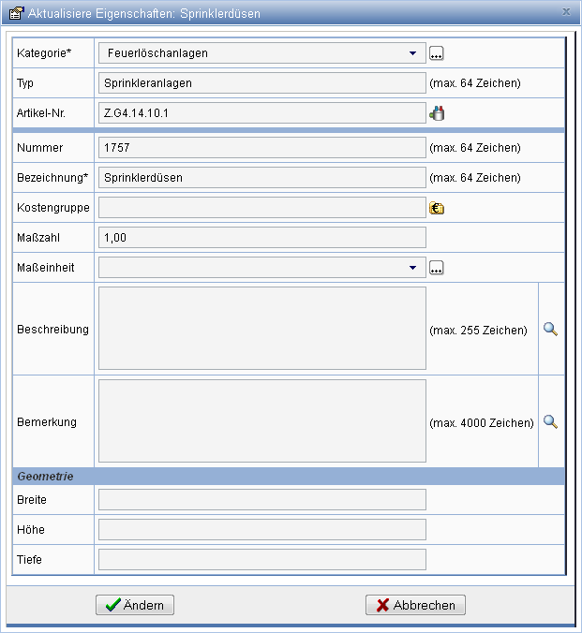
Task: Open article search icon beside Artikel-Nr.
Action: tap(436, 113)
